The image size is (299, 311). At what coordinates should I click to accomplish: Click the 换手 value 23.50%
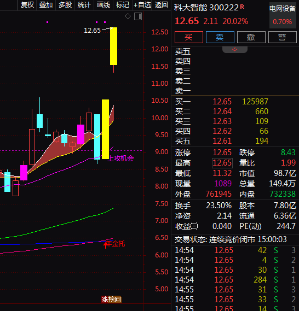[219, 206]
